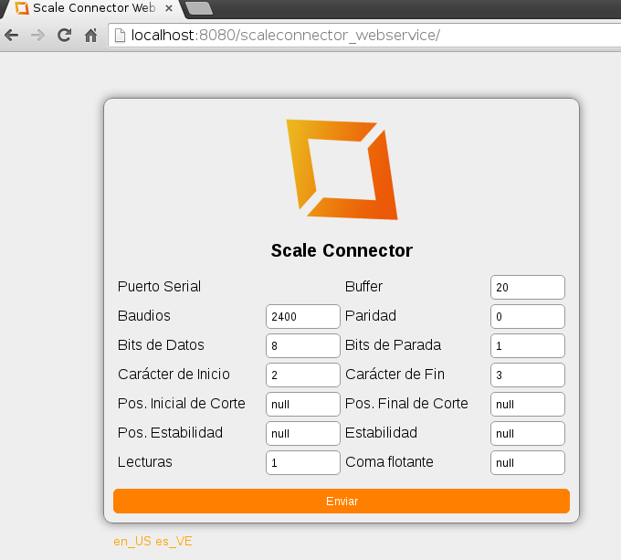Click the browser back arrow button
Viewport: 621px width, 560px height.
12,36
